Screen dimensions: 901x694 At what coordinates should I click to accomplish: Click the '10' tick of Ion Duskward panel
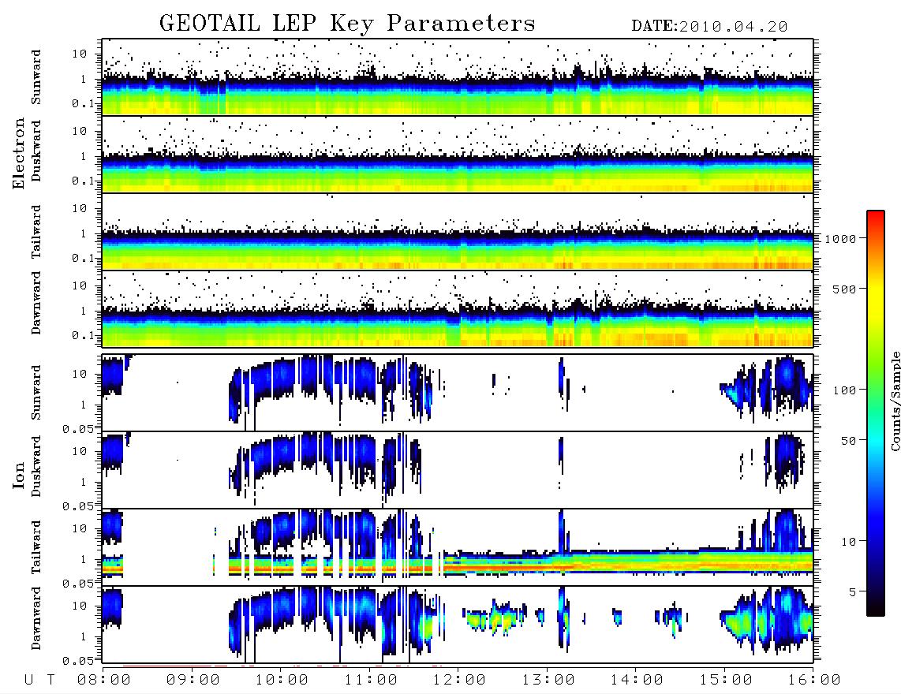pos(80,452)
